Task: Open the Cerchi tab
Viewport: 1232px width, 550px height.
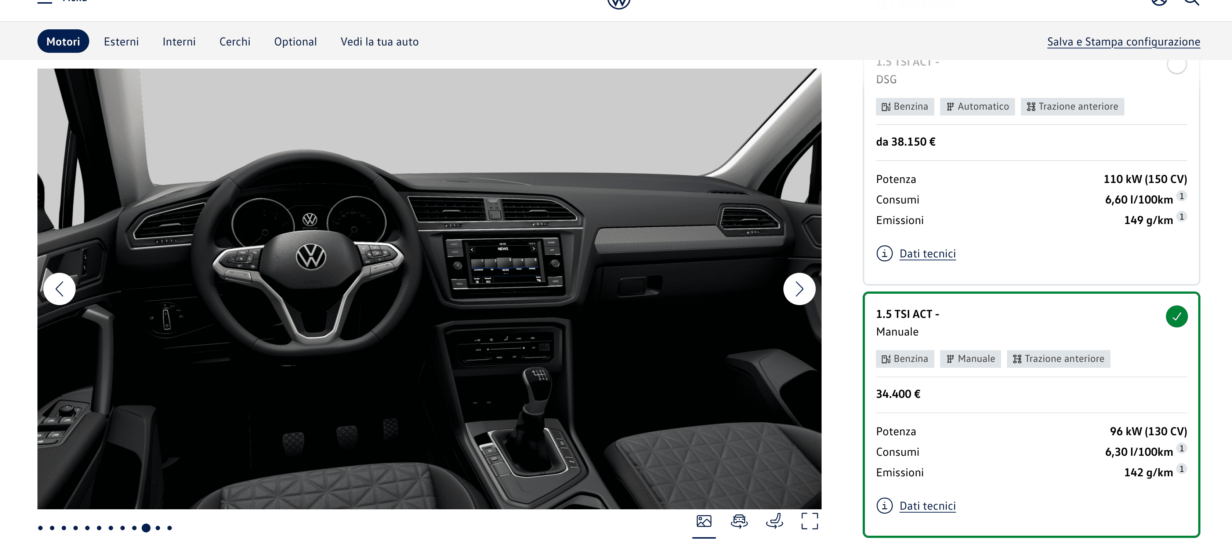Action: (234, 41)
